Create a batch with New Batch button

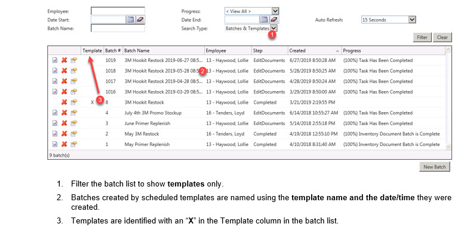(435, 167)
